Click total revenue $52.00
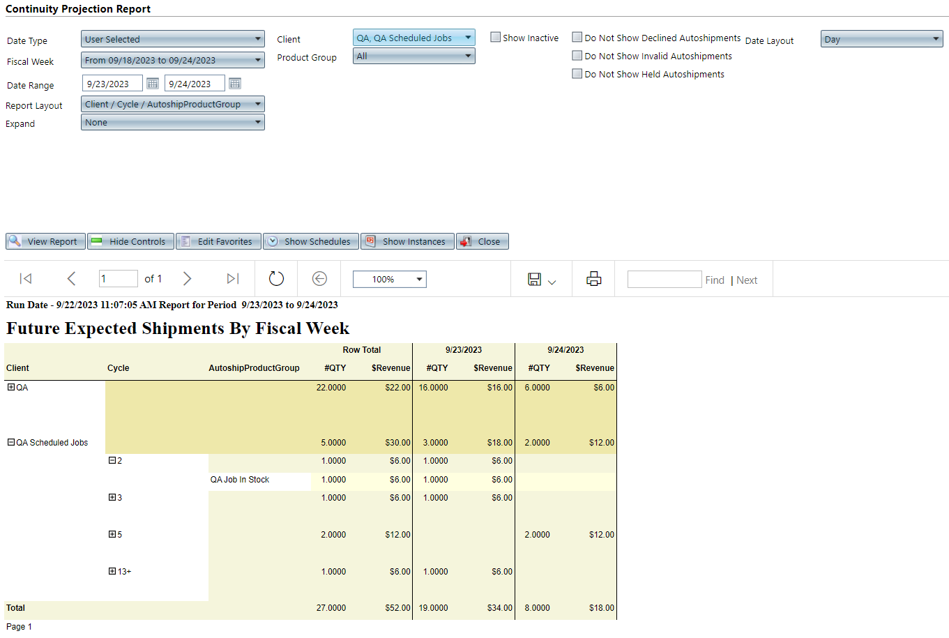This screenshot has width=949, height=638. point(397,608)
